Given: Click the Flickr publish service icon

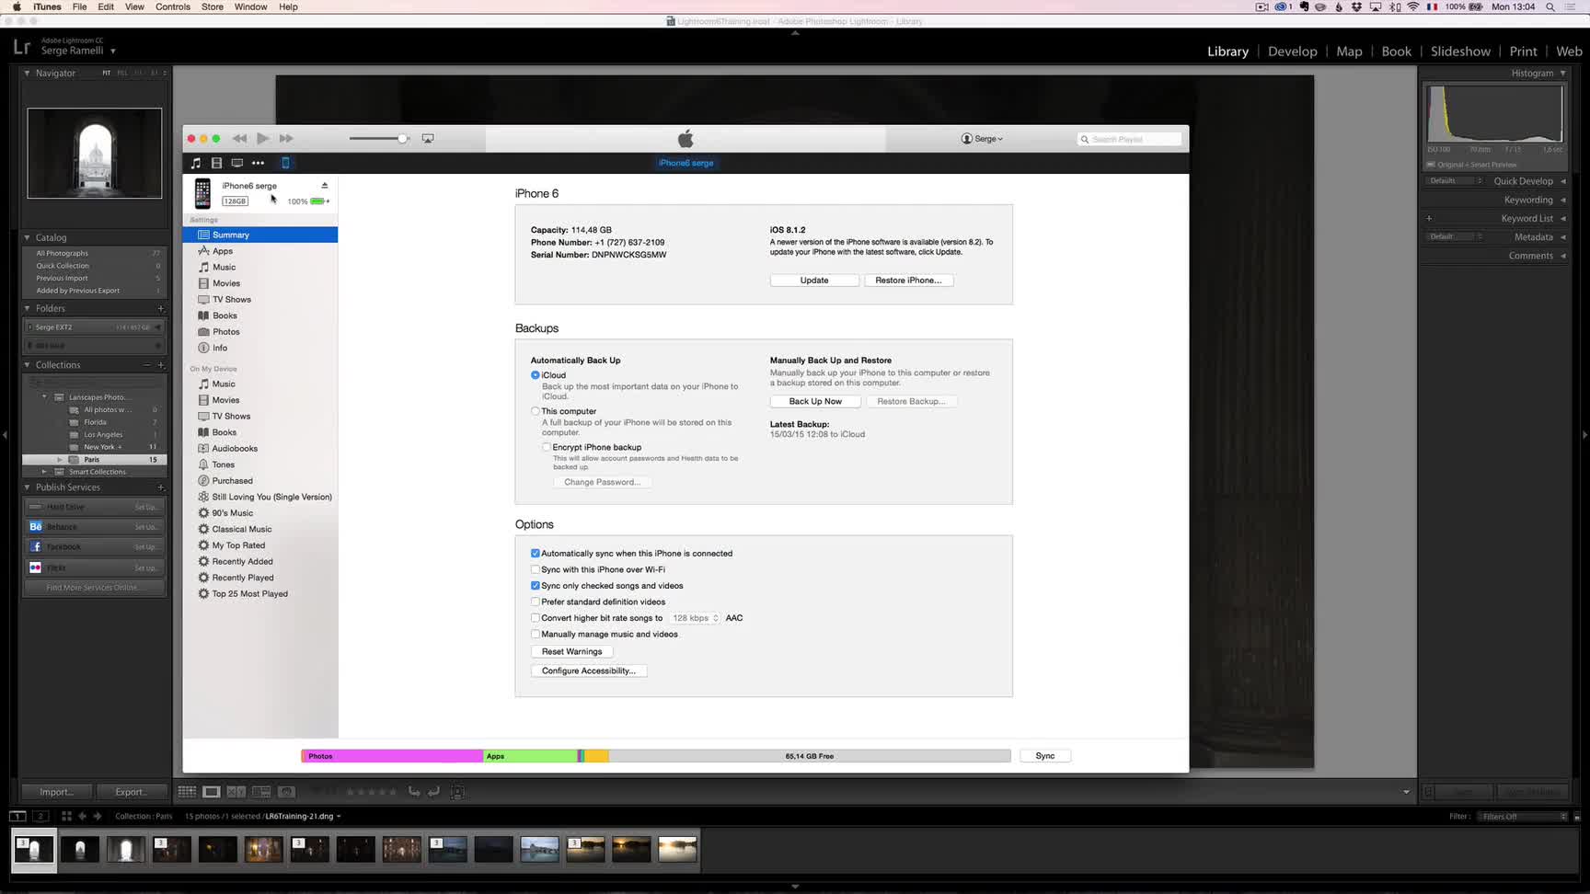Looking at the screenshot, I should pos(35,567).
